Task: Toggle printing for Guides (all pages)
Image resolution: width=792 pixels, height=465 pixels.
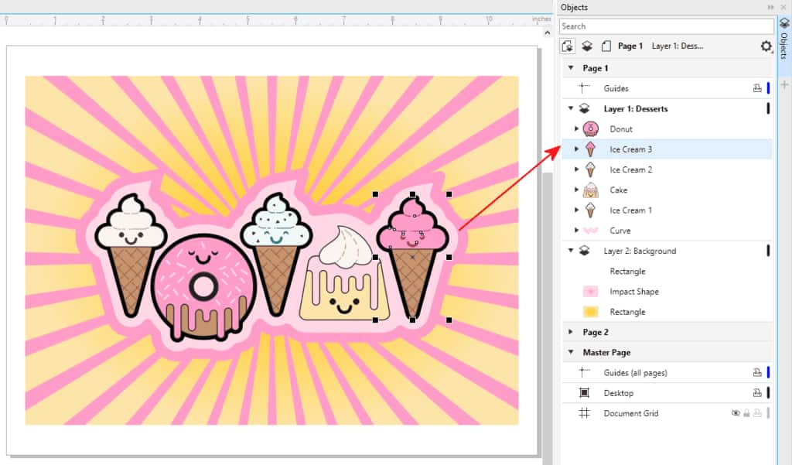Action: pos(756,372)
